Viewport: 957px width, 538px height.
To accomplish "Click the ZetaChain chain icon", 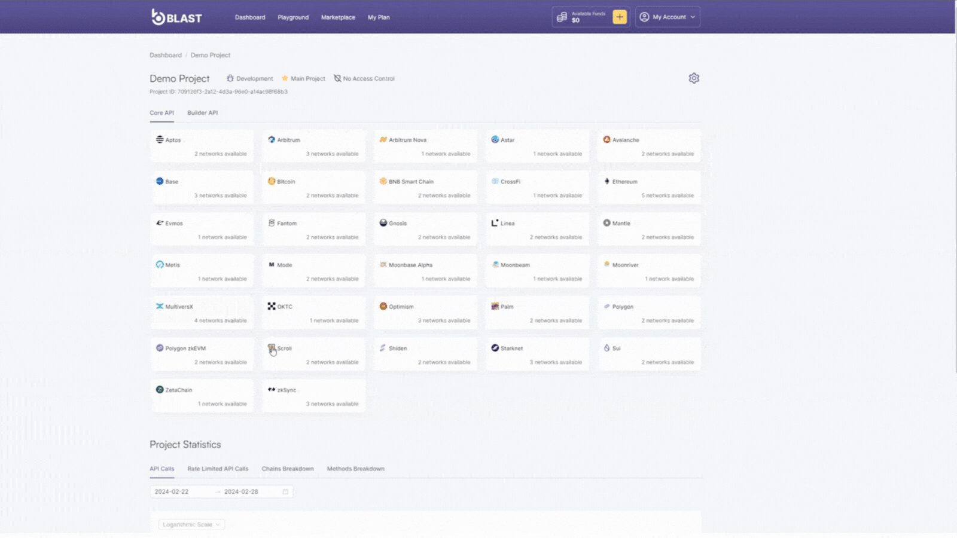I will 160,390.
